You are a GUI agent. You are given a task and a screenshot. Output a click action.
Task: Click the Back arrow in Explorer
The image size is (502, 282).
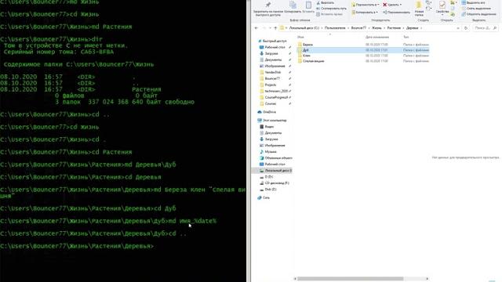point(256,28)
